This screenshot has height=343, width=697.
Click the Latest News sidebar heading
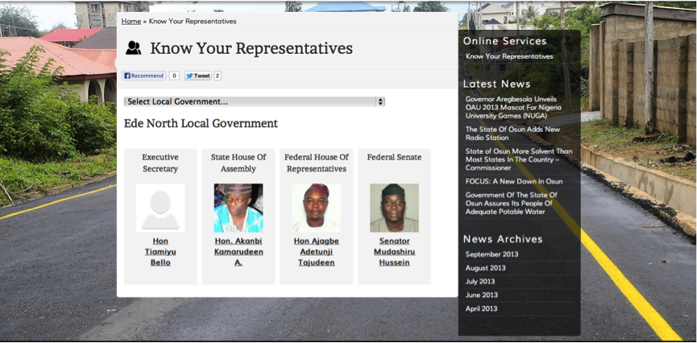(x=497, y=84)
